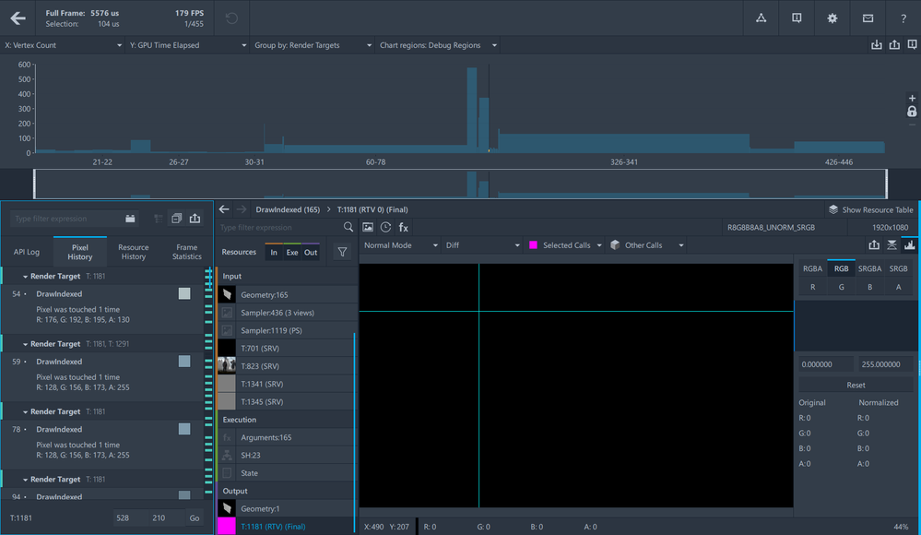
Task: Open the Diff dropdown
Action: click(x=482, y=245)
